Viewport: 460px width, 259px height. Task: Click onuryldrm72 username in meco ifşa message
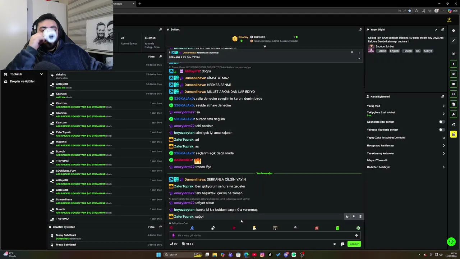point(184,167)
